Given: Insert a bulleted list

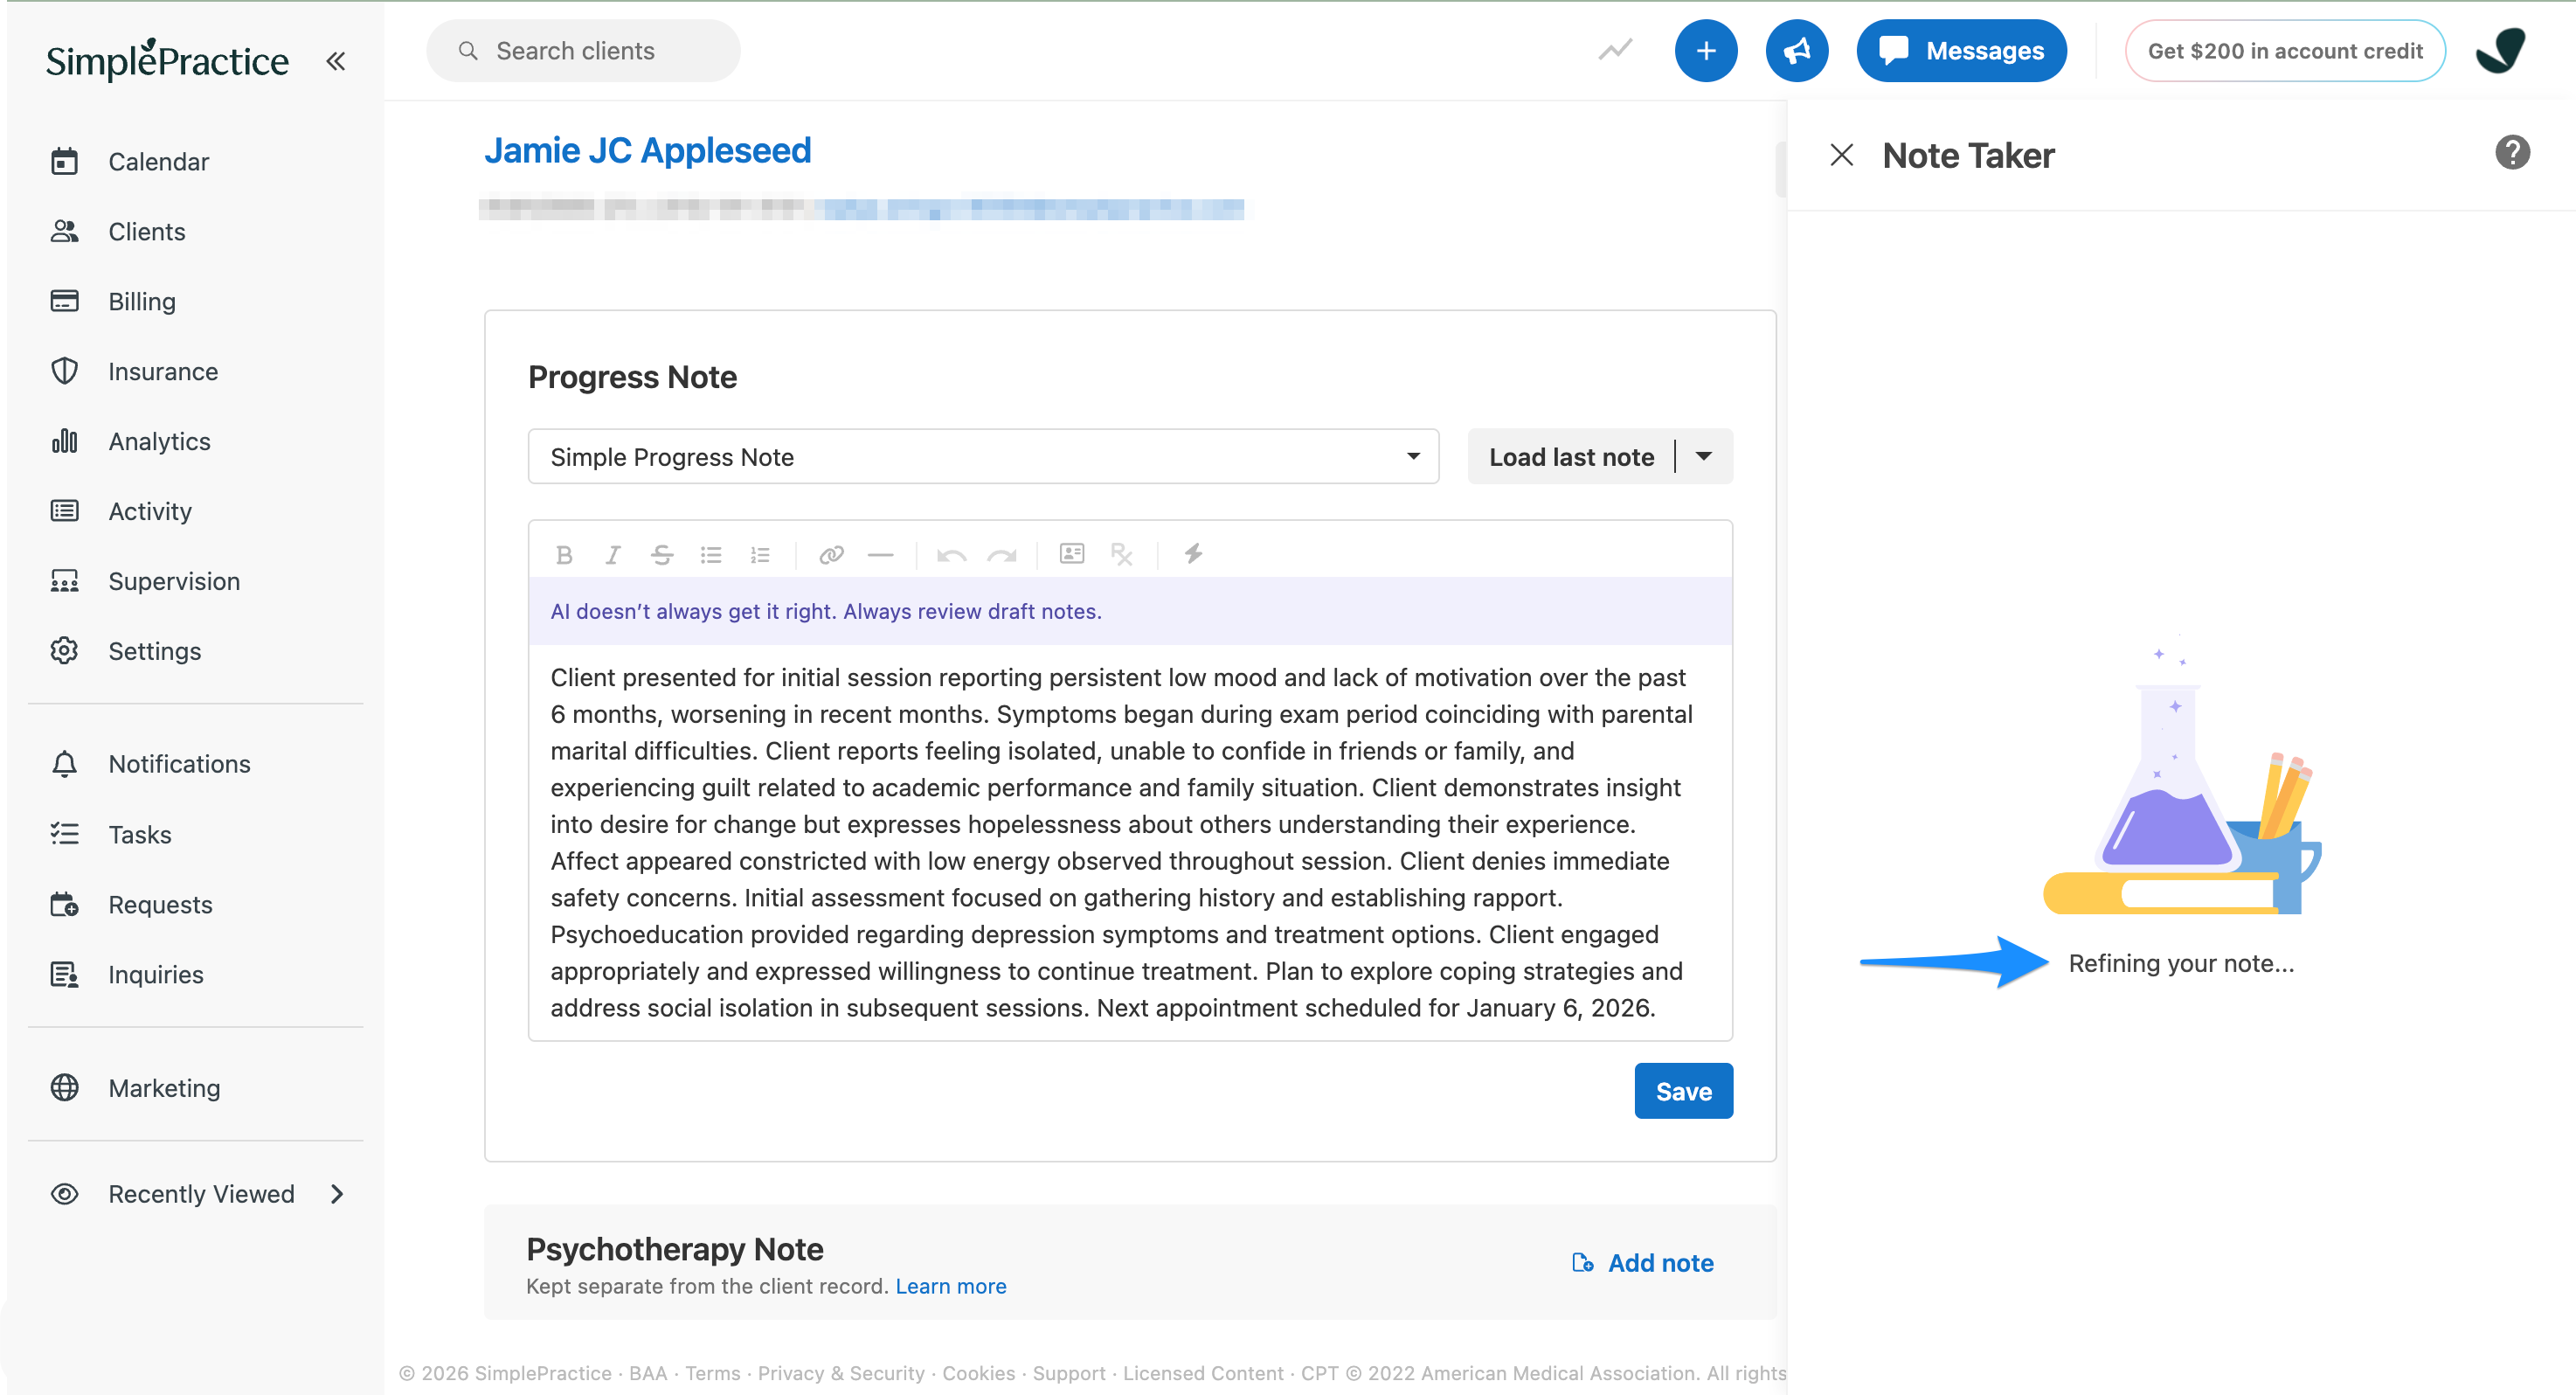Looking at the screenshot, I should click(711, 555).
